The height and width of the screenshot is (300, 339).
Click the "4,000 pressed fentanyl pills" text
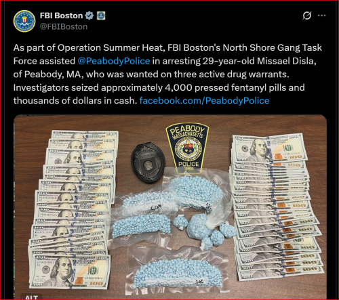tap(226, 87)
